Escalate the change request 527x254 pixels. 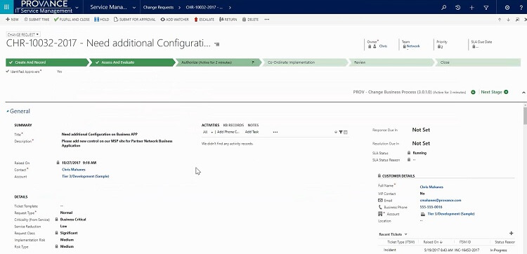pos(204,20)
